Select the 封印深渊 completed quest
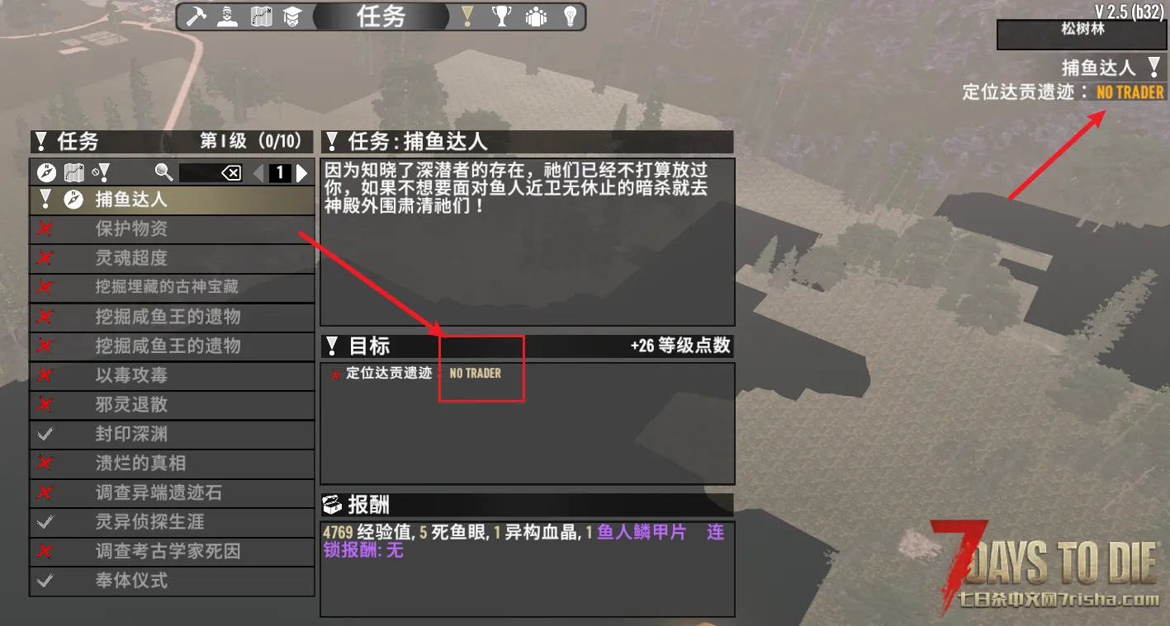1170x626 pixels. coord(172,434)
